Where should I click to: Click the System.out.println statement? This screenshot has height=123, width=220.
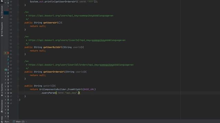click(64, 1)
